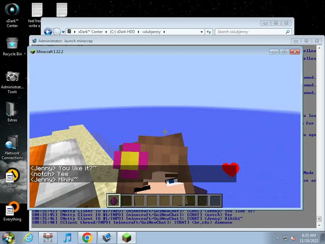Image resolution: width=325 pixels, height=244 pixels.
Task: Launch AIMP from the desktop
Action: (x=12, y=178)
